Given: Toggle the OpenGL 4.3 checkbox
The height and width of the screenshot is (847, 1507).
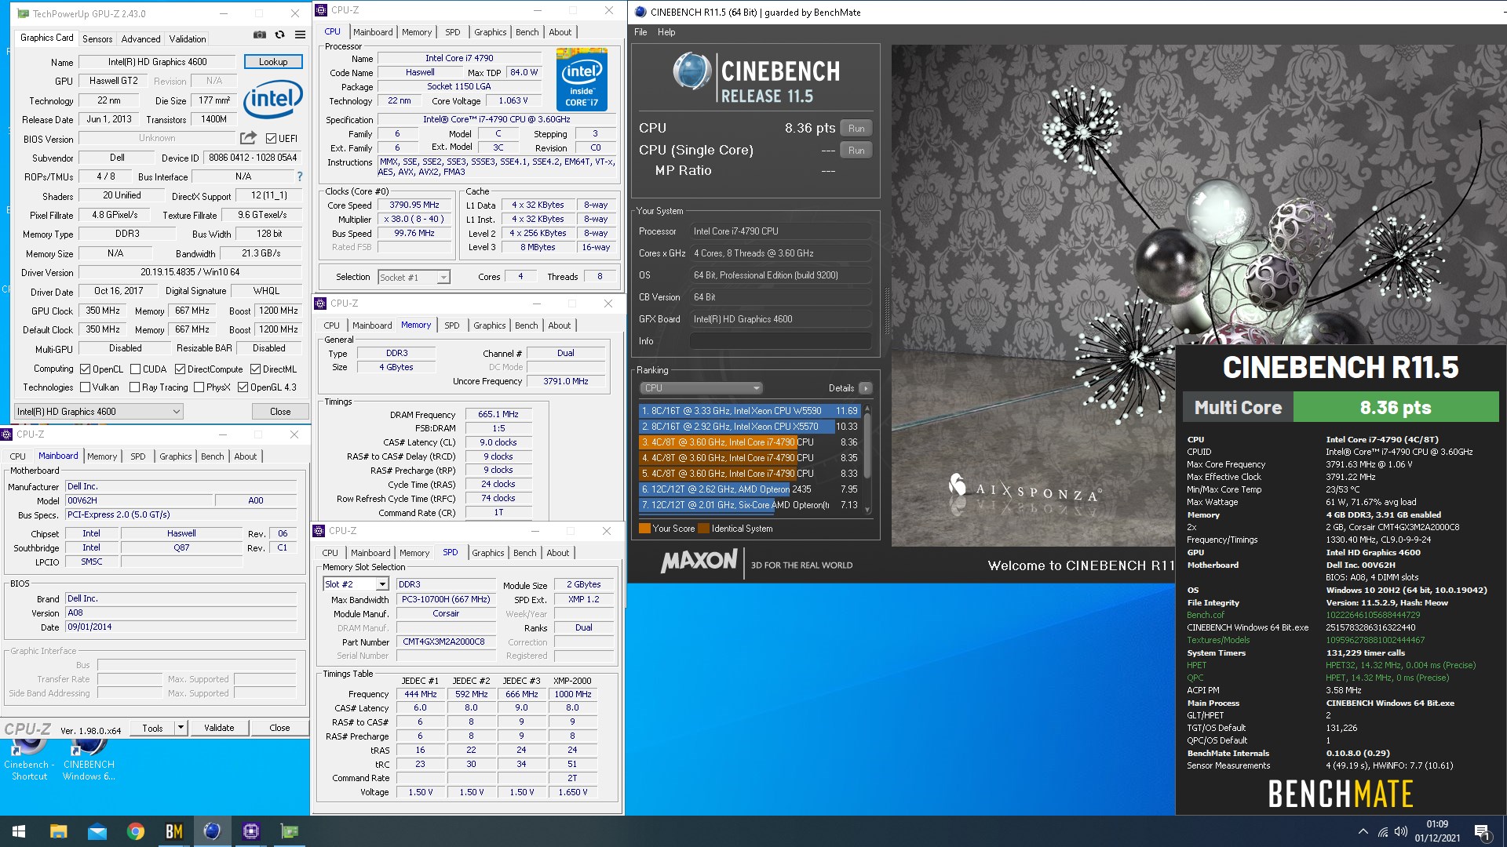Looking at the screenshot, I should pos(243,387).
